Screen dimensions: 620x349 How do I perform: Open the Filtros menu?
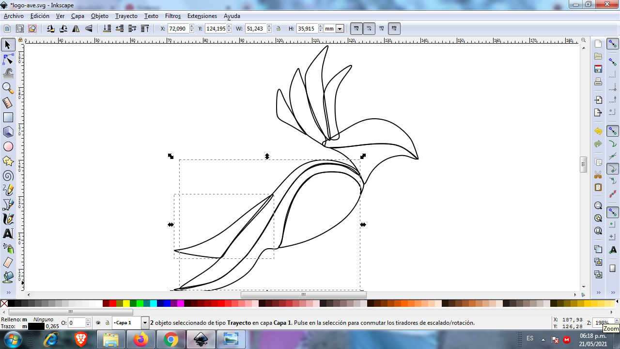[173, 16]
